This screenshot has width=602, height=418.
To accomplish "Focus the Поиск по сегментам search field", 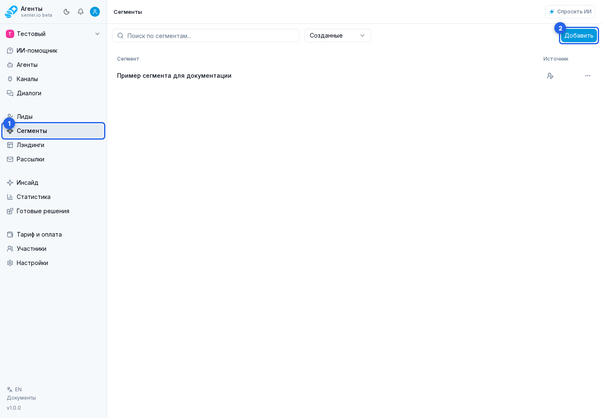I will click(206, 36).
